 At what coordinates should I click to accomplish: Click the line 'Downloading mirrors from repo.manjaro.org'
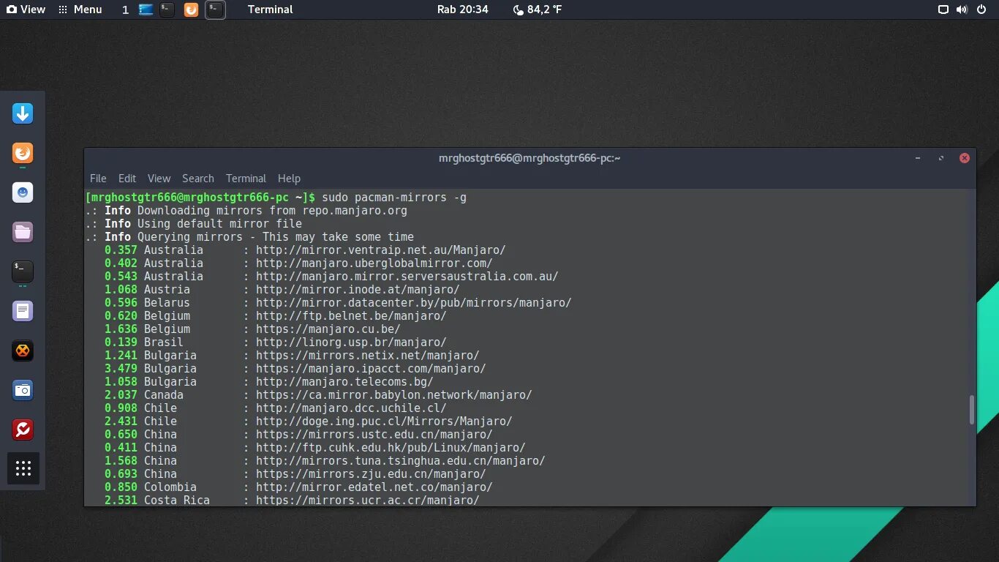pos(272,211)
